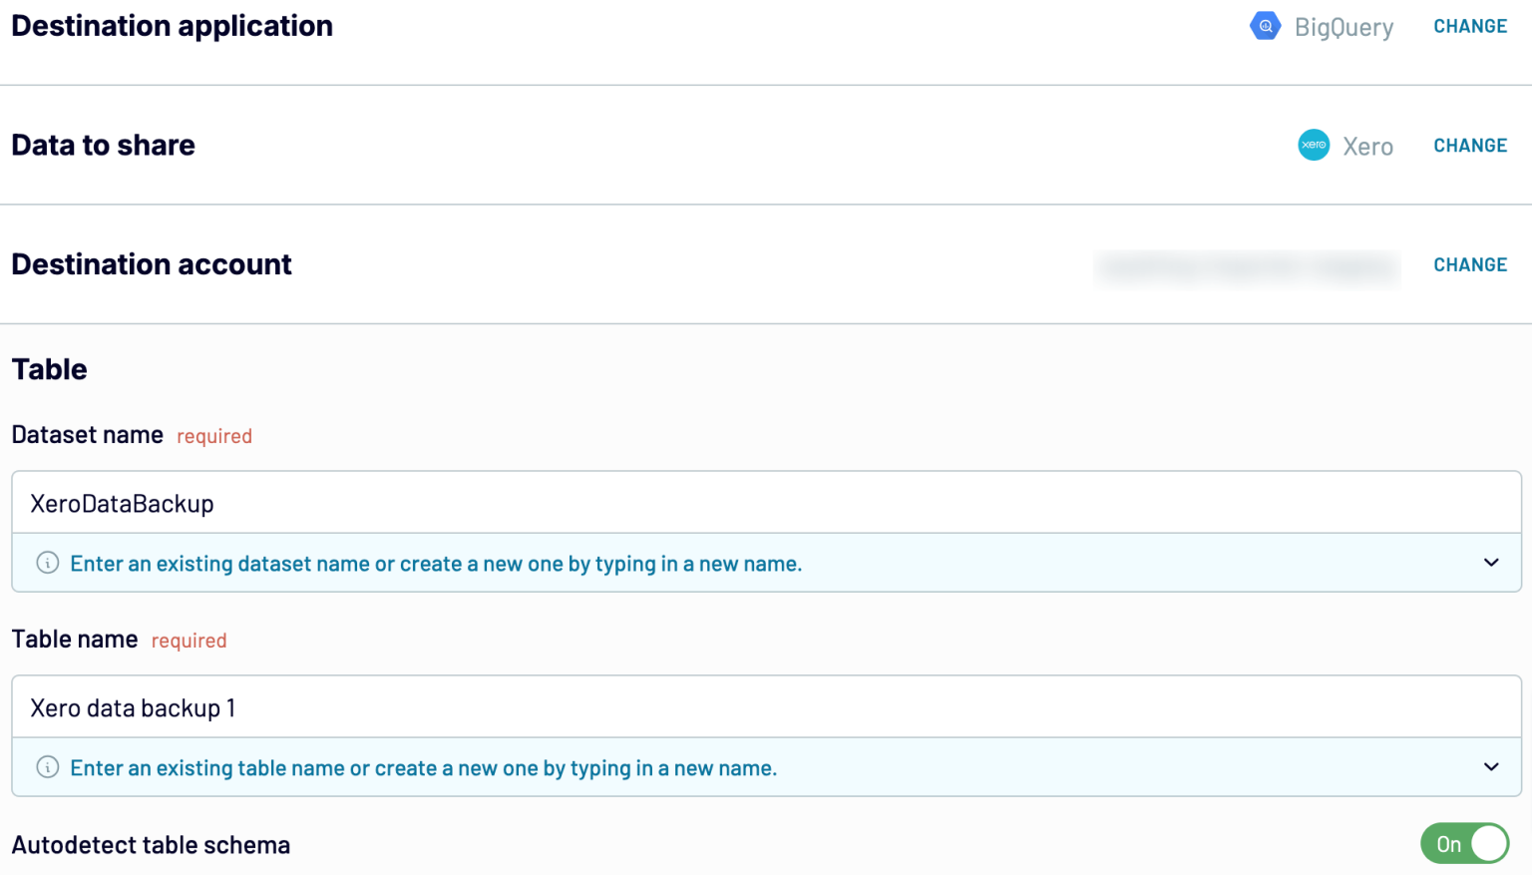The width and height of the screenshot is (1532, 875).
Task: Click the Autodetect table schema label
Action: click(151, 844)
